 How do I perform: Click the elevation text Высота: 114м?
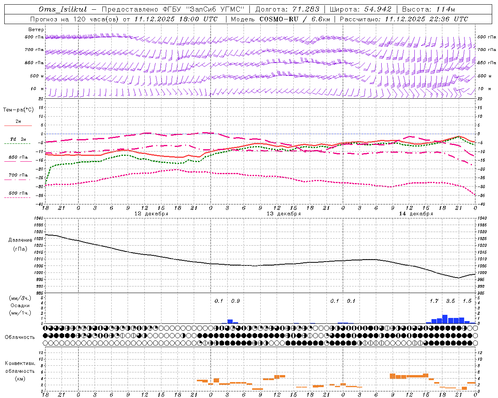428,9
